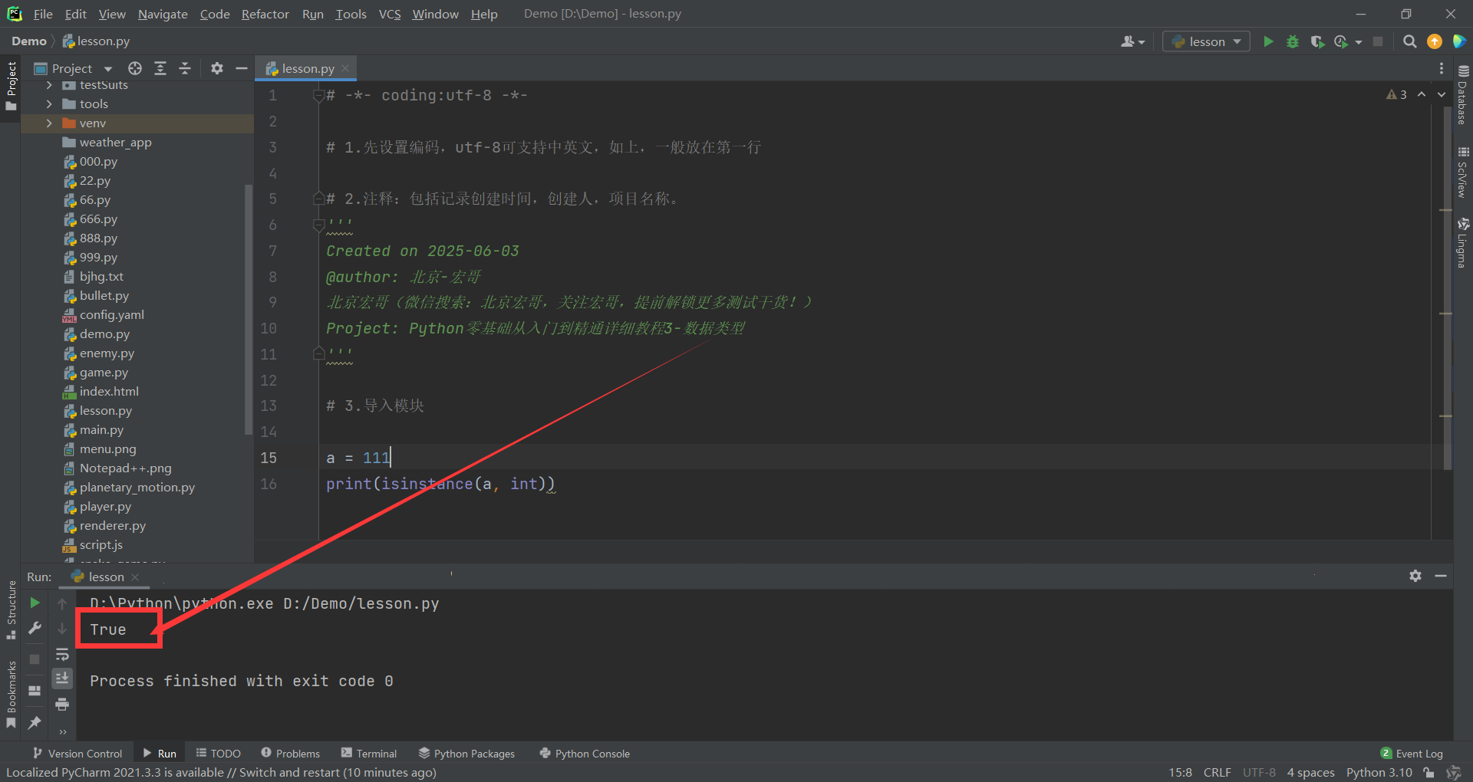Click the Python 3.10 interpreter selector

tap(1379, 772)
